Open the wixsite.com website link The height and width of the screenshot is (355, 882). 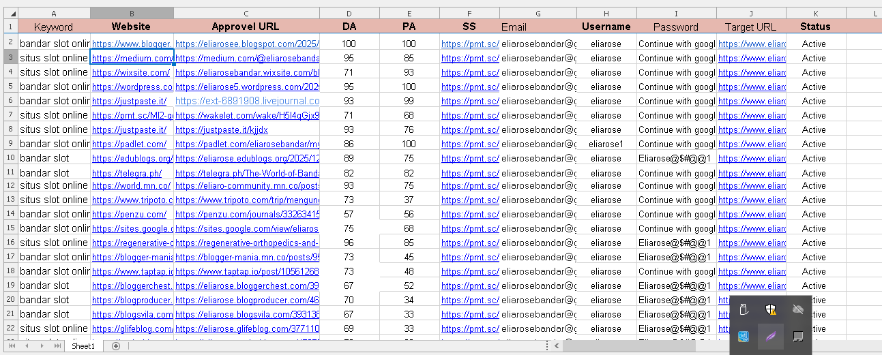tap(131, 72)
